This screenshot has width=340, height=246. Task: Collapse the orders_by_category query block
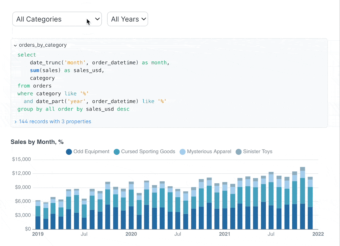tap(42, 45)
